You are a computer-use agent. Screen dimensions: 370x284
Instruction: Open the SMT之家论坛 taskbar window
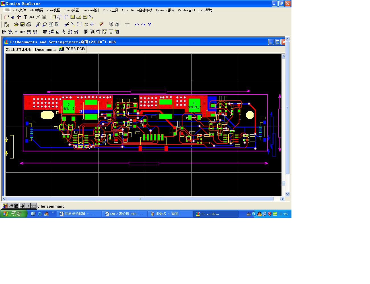(125, 214)
